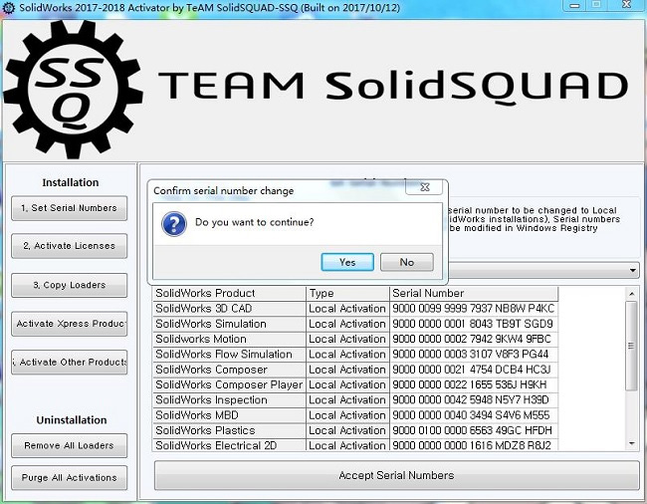647x504 pixels.
Task: Click the serial number cell for SolidWorks Flow Simulation
Action: 474,355
